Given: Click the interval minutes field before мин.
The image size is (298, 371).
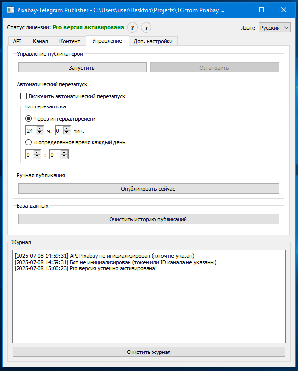Looking at the screenshot, I should tap(59, 131).
